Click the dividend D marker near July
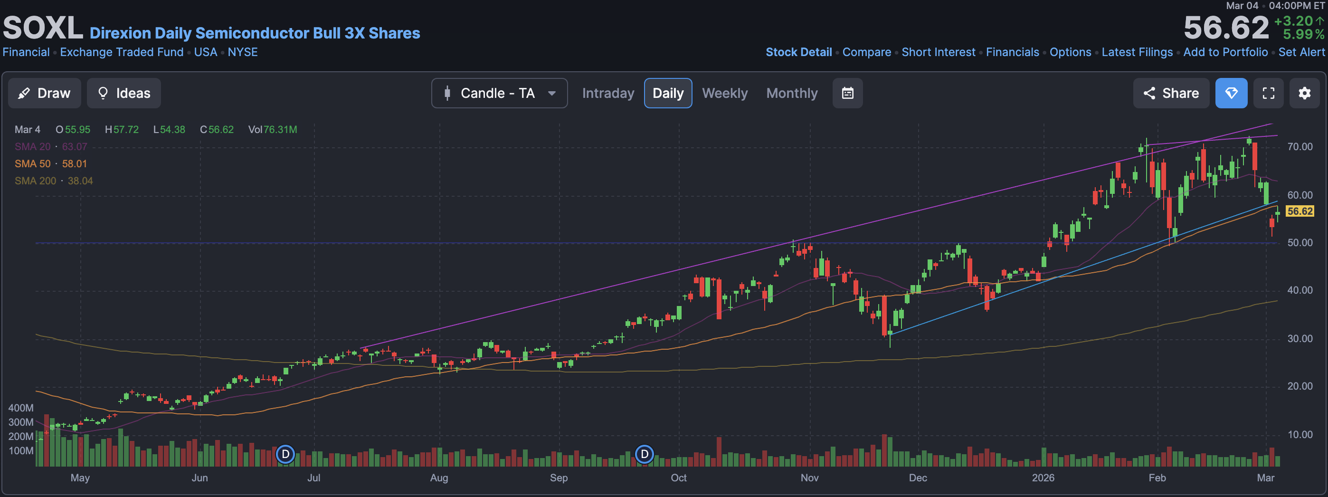 coord(285,454)
